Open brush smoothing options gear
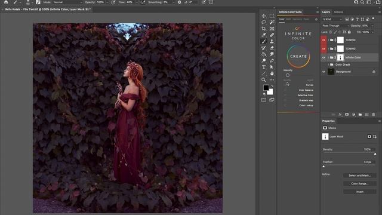Viewport: 382px width, 215px height. click(x=180, y=2)
